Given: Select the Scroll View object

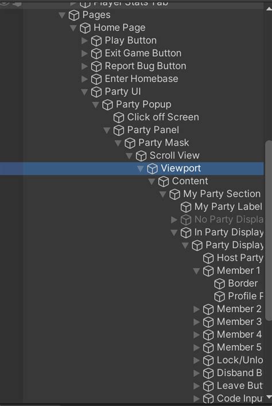Looking at the screenshot, I should click(174, 155).
